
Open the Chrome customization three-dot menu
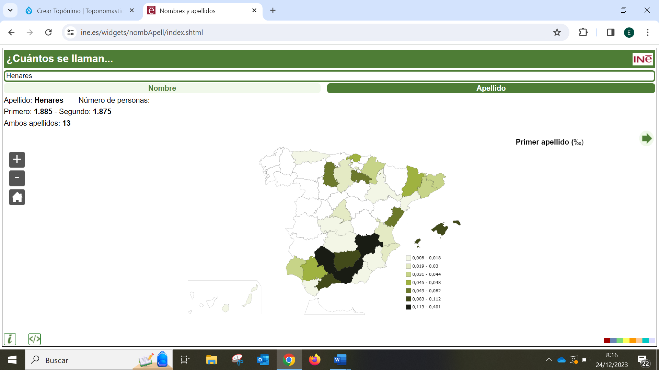pyautogui.click(x=647, y=32)
